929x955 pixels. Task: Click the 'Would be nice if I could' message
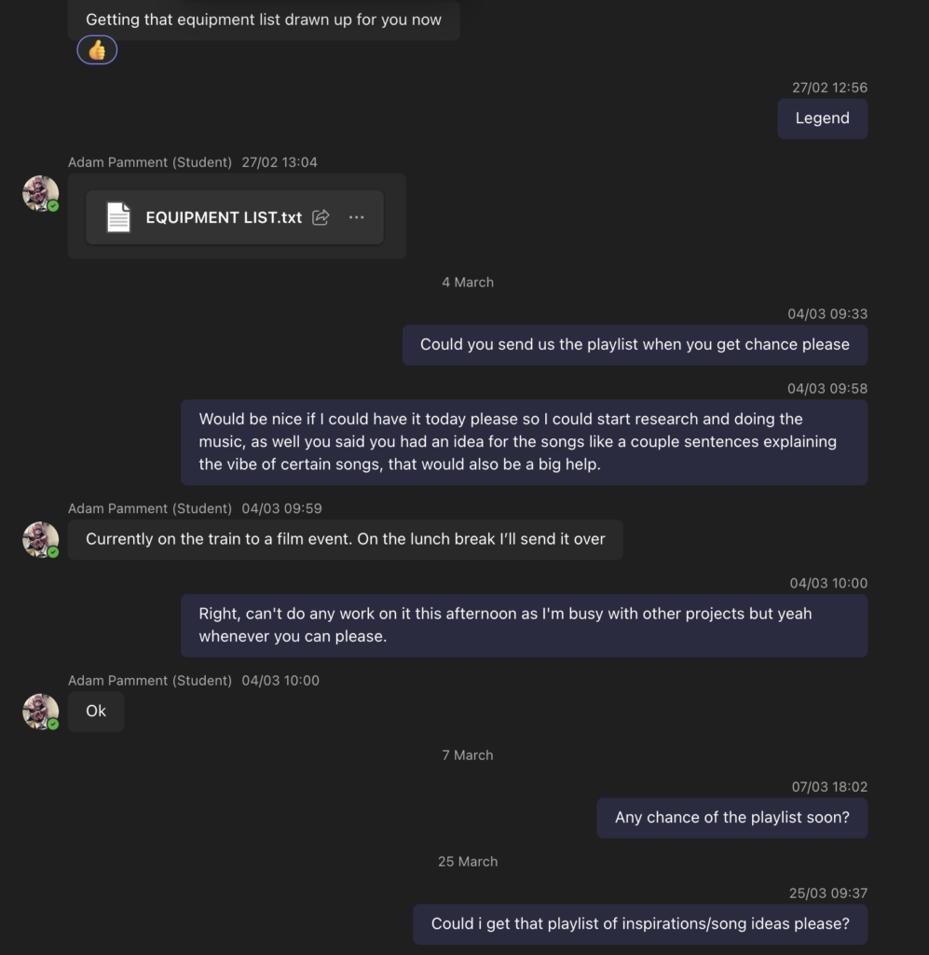[x=524, y=441]
